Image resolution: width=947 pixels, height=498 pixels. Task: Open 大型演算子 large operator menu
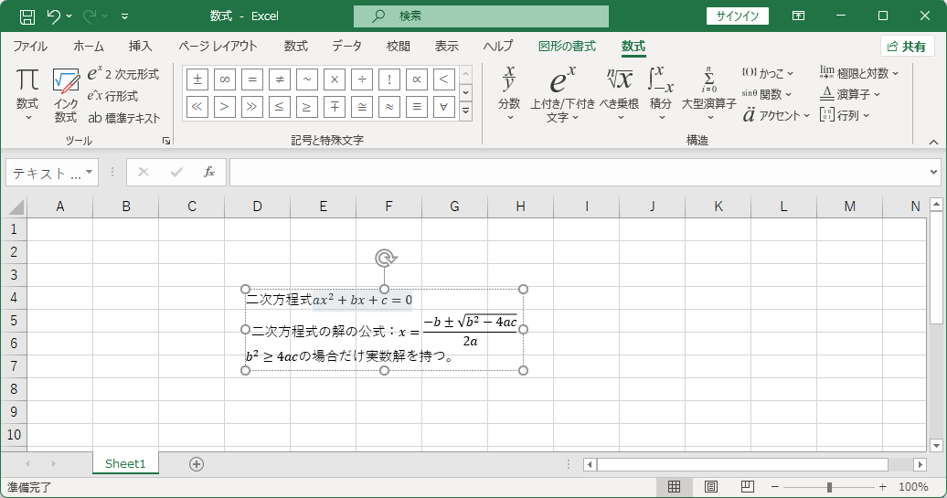click(709, 93)
